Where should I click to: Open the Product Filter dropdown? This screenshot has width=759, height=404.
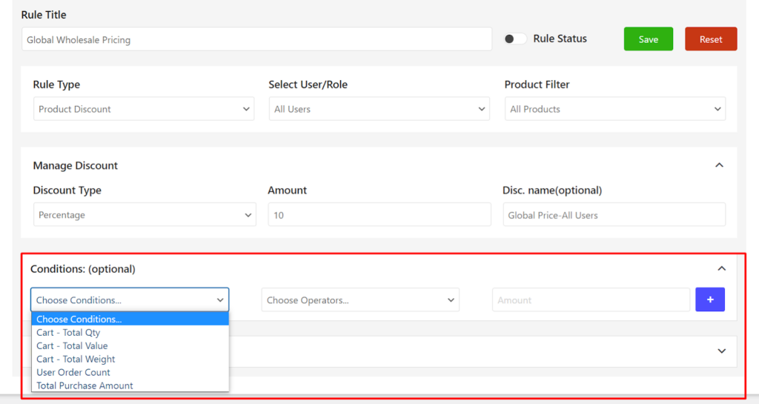pyautogui.click(x=614, y=109)
